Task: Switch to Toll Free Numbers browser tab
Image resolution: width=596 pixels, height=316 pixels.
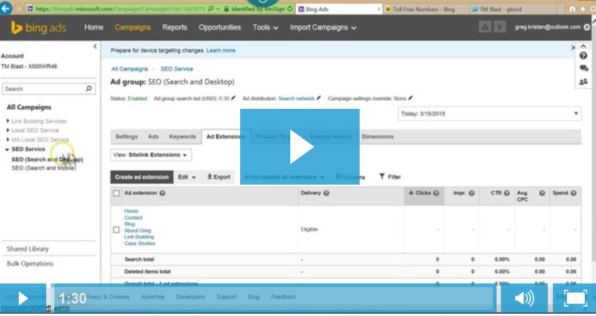Action: point(424,9)
